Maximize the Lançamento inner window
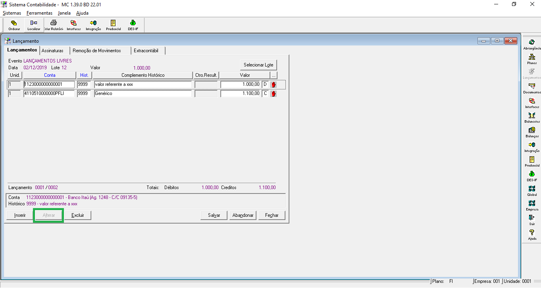The image size is (541, 288). pyautogui.click(x=497, y=41)
